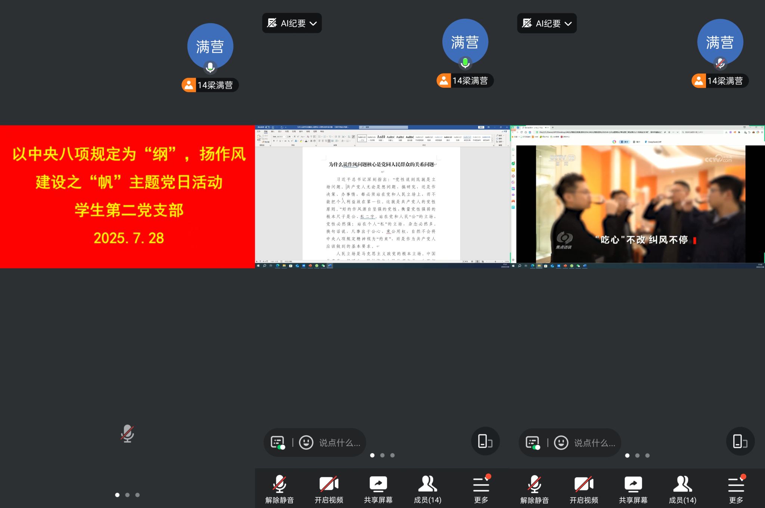The width and height of the screenshot is (765, 508).
Task: Tap the 满营 avatar with the green microphone
Action: pos(465,42)
